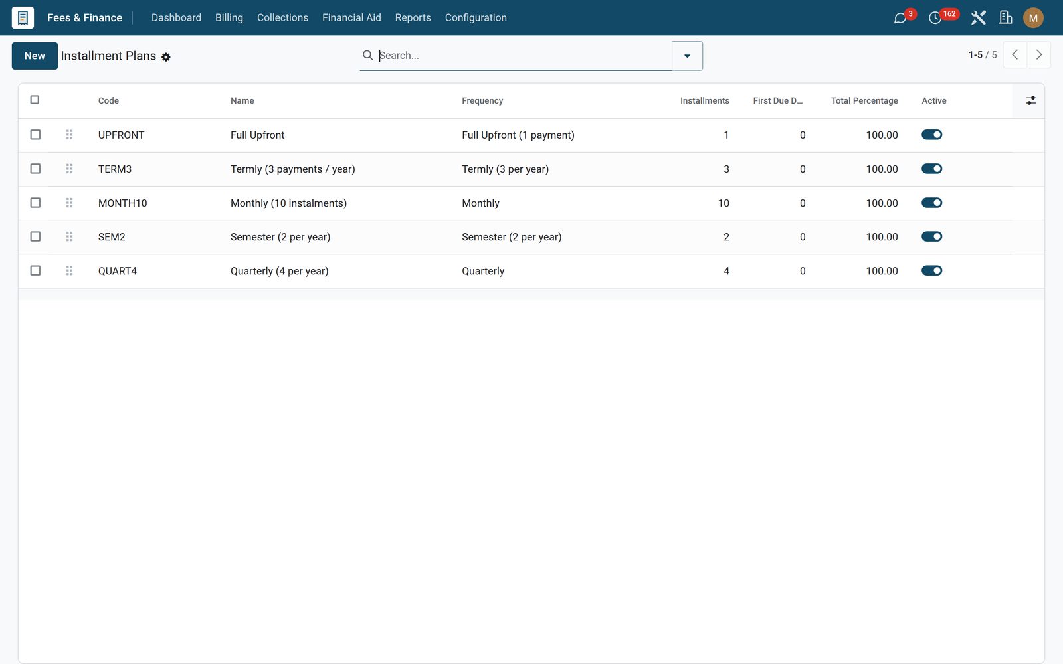
Task: Open the Financial Aid menu
Action: pos(351,17)
